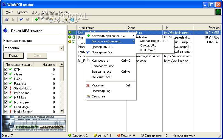Sort by the Найдено column header
Viewport: 223px width, 139px height.
(x=45, y=65)
